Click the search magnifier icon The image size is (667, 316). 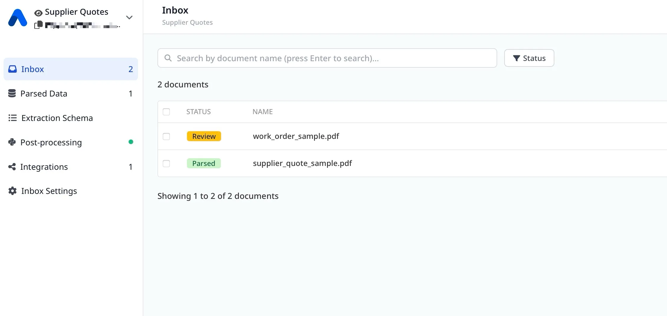click(x=168, y=58)
